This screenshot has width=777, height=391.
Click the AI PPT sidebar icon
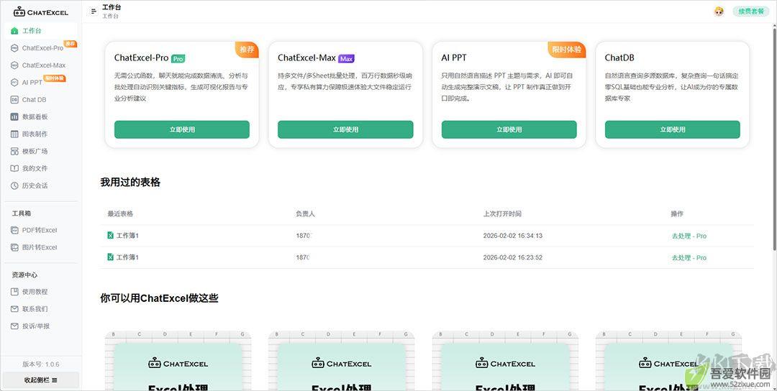[x=14, y=83]
